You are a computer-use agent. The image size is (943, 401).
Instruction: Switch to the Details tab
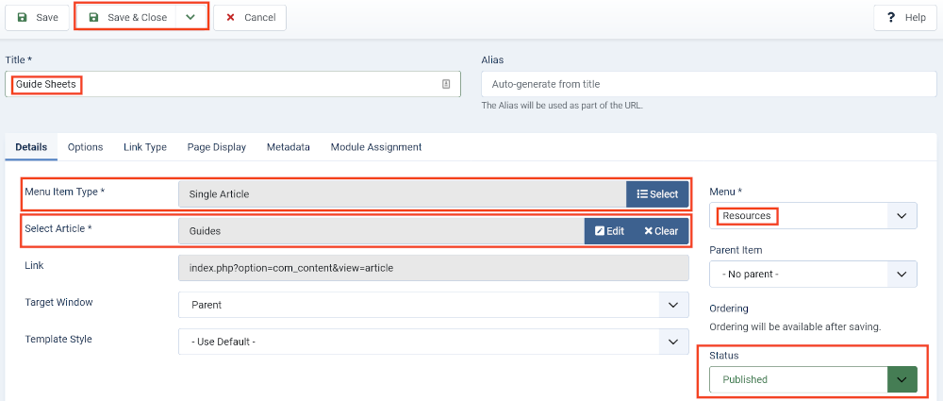tap(31, 147)
